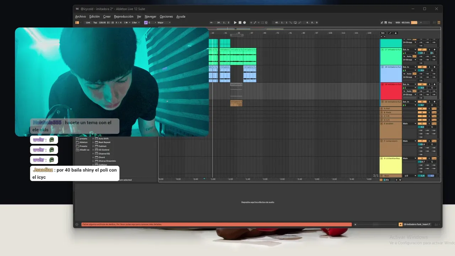Screen dimensions: 455x256
Task: Open the Ayuda menu
Action: (x=181, y=16)
